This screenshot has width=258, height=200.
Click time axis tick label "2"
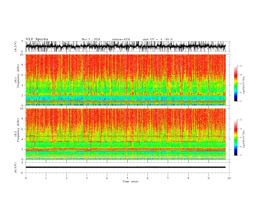[66, 178]
